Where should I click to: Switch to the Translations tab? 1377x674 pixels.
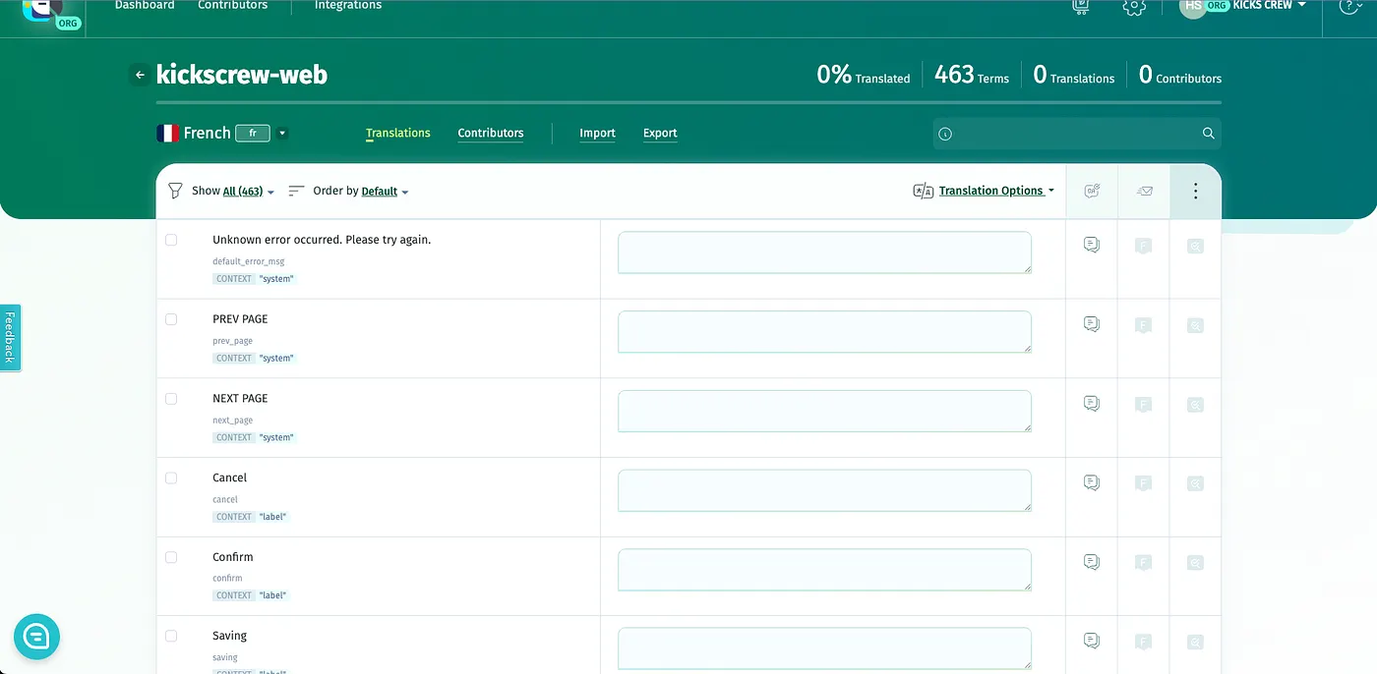398,133
